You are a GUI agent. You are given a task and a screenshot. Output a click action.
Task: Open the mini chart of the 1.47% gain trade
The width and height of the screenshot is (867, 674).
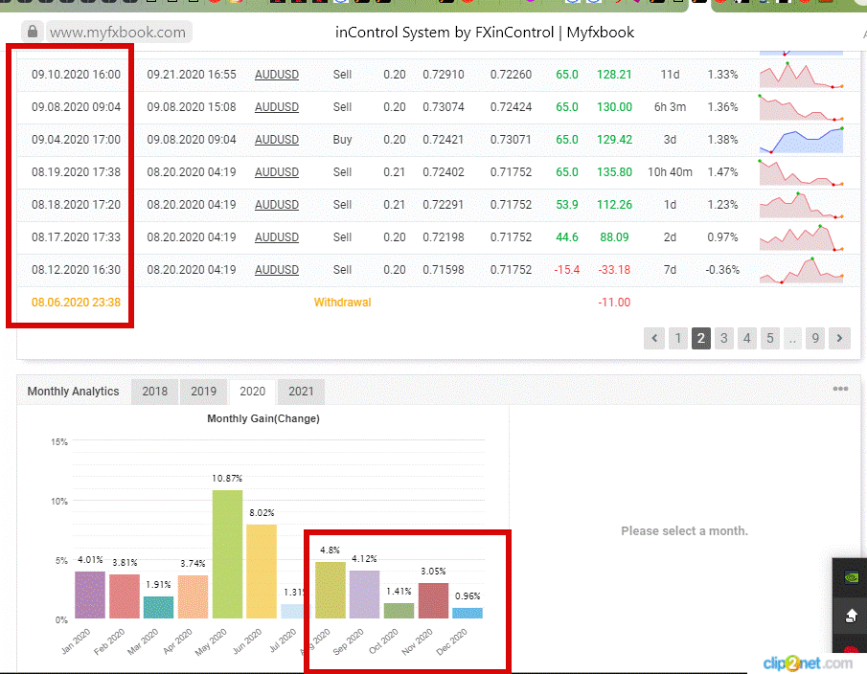pos(801,173)
